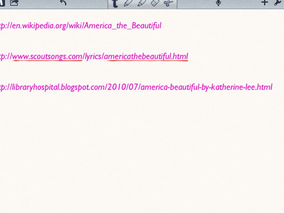284x213 pixels.
Task: Tap the share/export arrow icon
Action: tap(14, 3)
